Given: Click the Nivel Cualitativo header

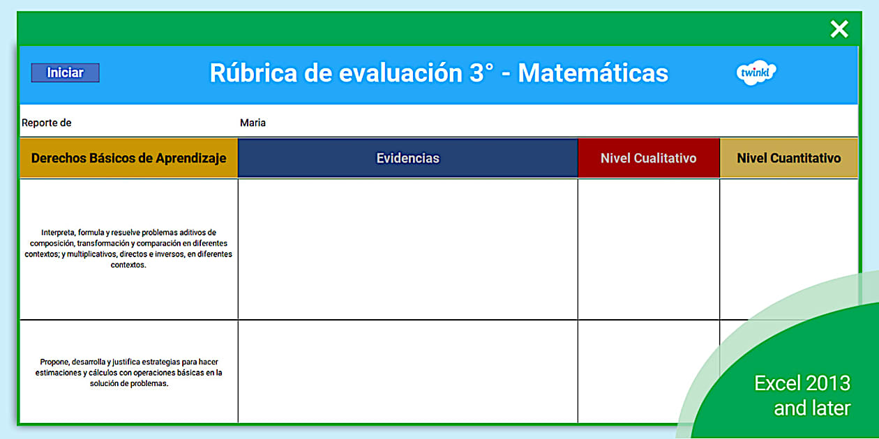Looking at the screenshot, I should (x=648, y=157).
